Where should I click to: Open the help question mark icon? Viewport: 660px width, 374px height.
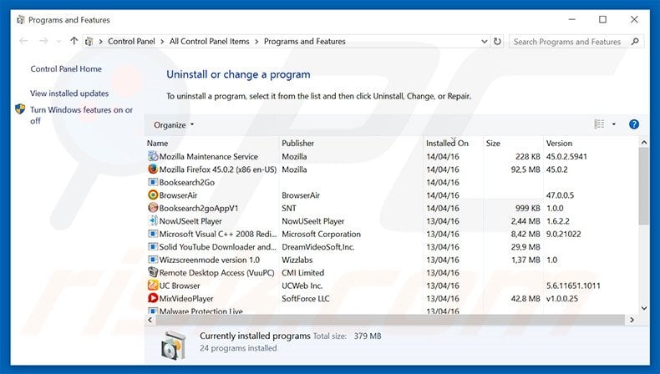tap(634, 124)
